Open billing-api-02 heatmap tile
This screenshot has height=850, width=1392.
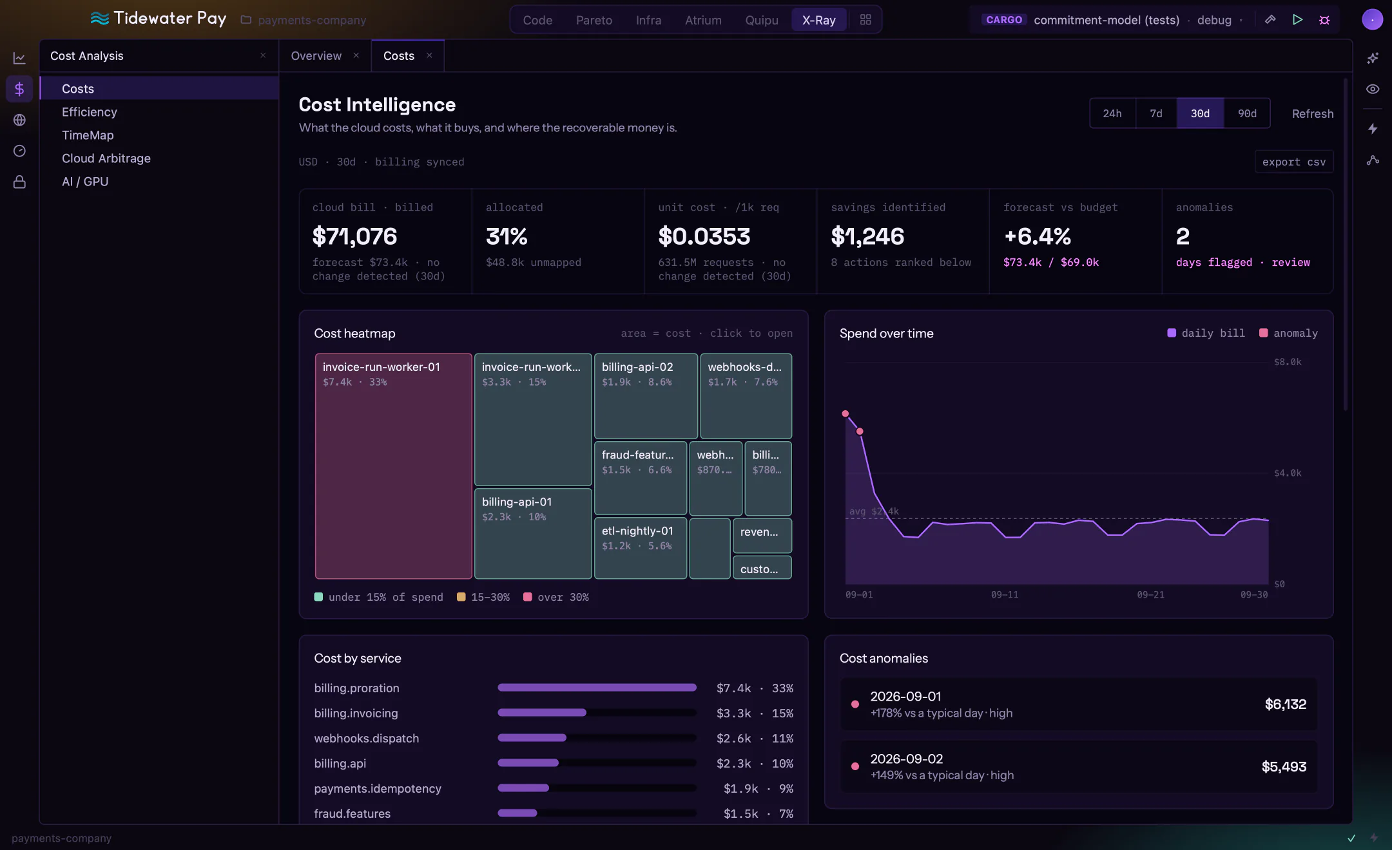pos(646,396)
